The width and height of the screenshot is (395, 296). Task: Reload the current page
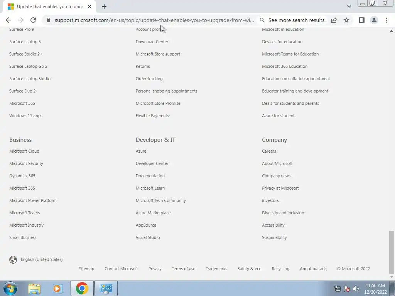tap(33, 20)
